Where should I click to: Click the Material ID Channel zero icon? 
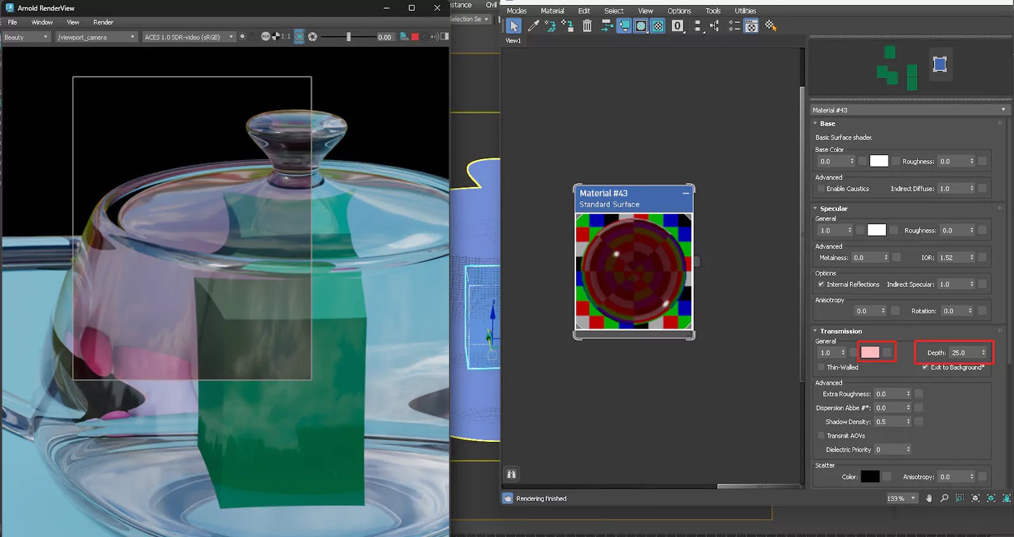click(x=677, y=26)
